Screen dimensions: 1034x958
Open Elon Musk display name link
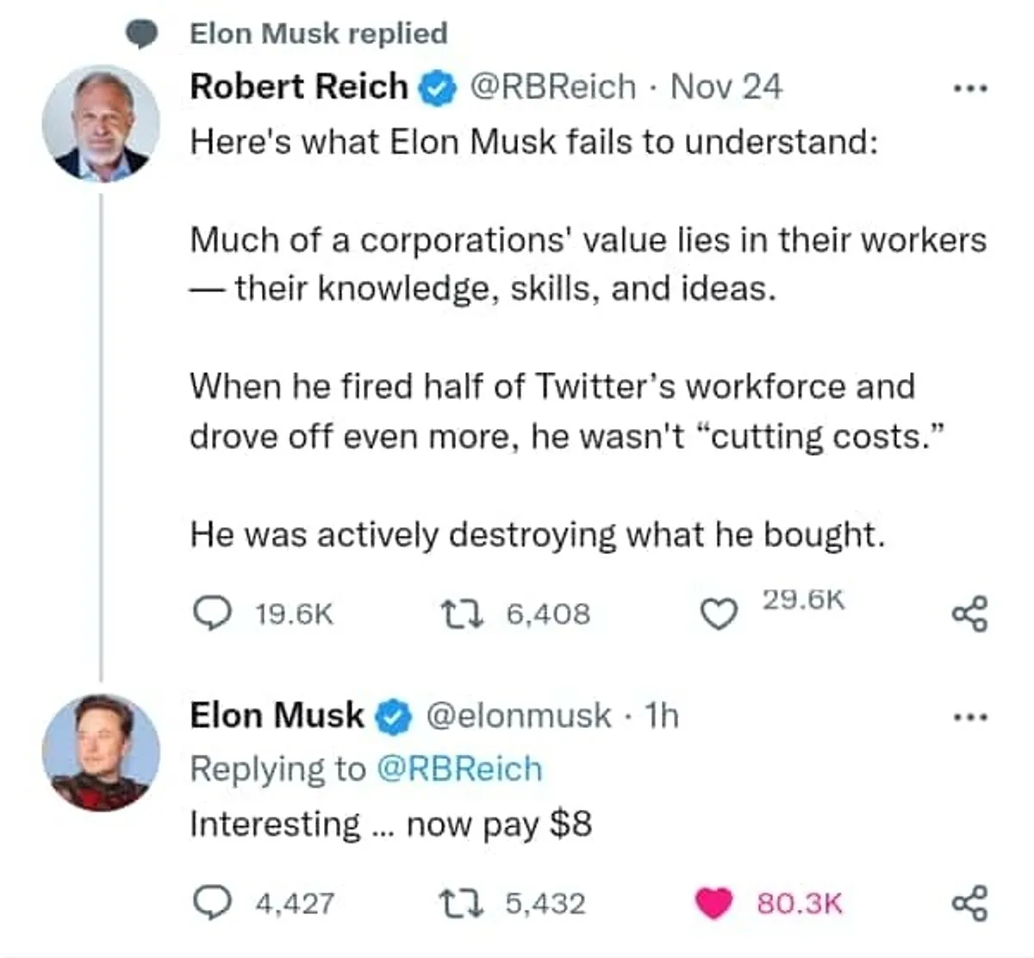coord(277,715)
